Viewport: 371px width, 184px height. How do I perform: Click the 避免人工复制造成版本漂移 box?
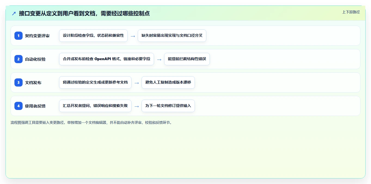168,82
